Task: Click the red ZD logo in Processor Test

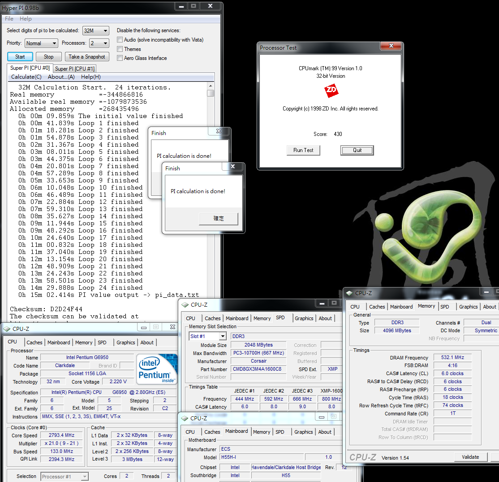Action: tap(331, 92)
